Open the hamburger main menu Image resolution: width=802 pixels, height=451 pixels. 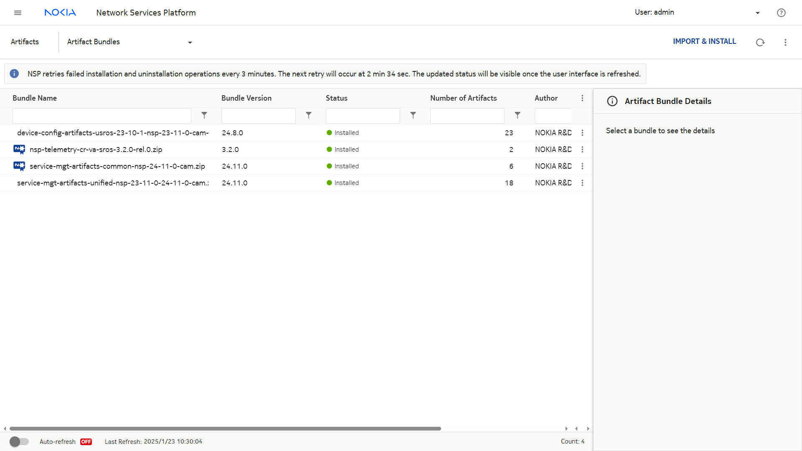[18, 13]
